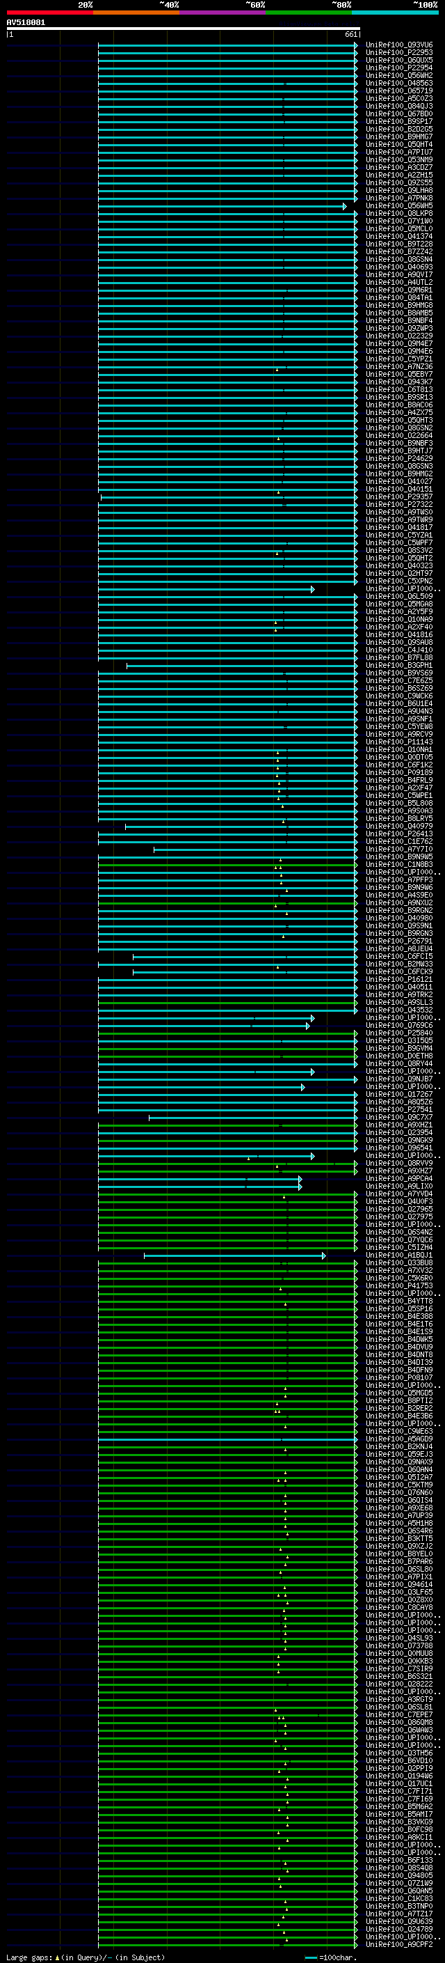Select the UniRef100_Q40979 label
Viewport: 445px width, 1963px height.
point(399,826)
